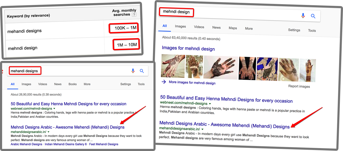This screenshot has height=151, width=343.
Task: Select the All tab in mehandi designs results
Action: 13,84
